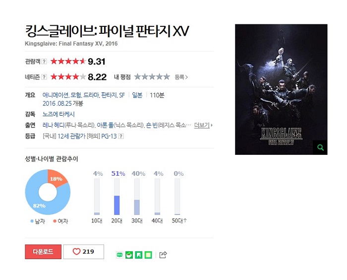
Task: Open help icon next to 네티즌 rating
Action: (x=44, y=77)
